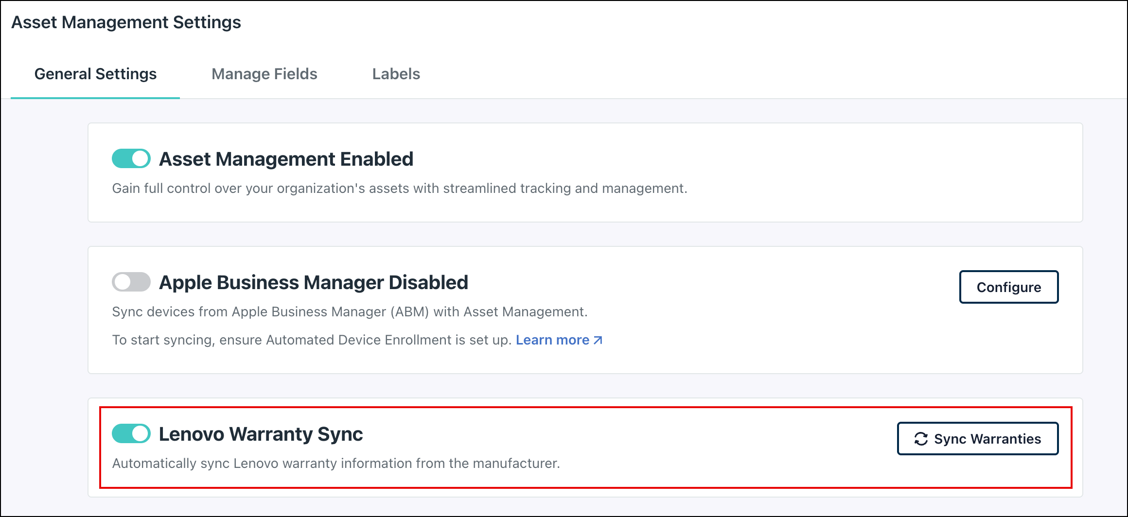Click the ABM sync description text

349,312
